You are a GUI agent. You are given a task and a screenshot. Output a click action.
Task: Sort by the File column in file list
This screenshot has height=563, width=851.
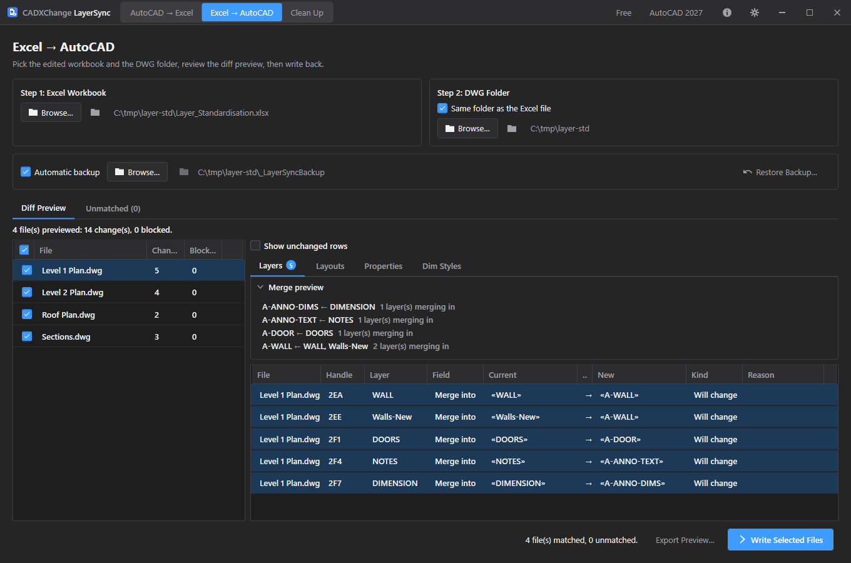click(89, 250)
